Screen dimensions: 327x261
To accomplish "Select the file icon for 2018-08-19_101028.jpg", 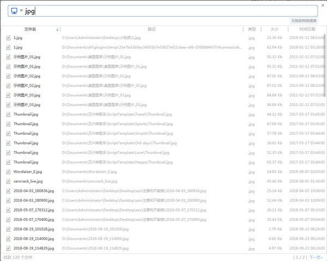I will click(x=8, y=229).
